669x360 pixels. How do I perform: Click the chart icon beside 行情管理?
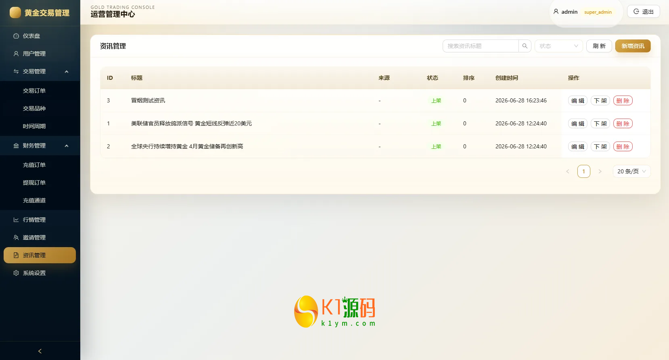[16, 220]
